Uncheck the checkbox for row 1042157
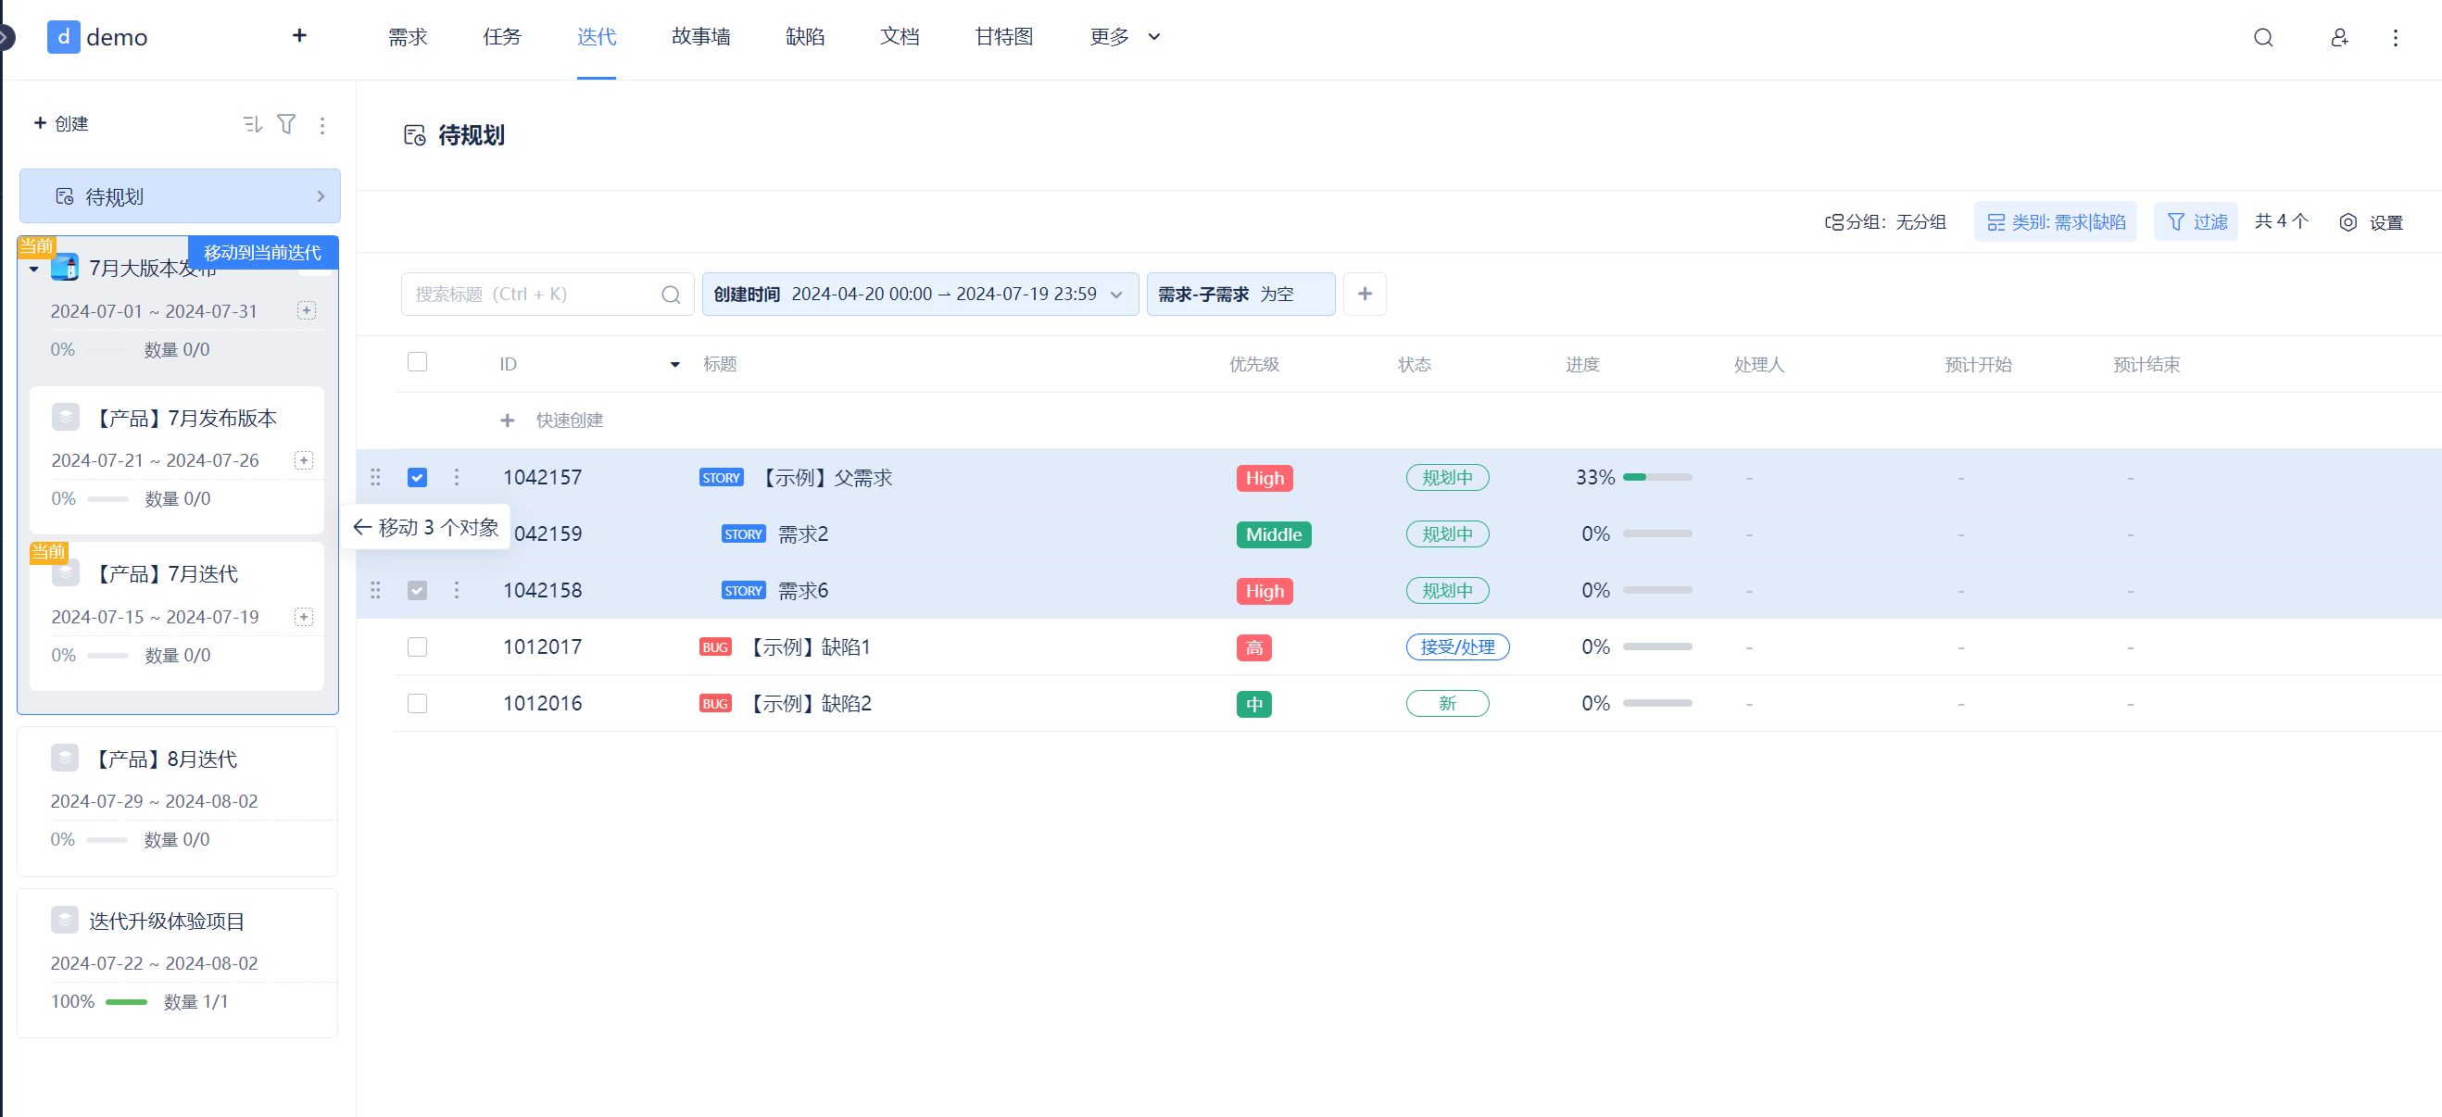 (417, 478)
